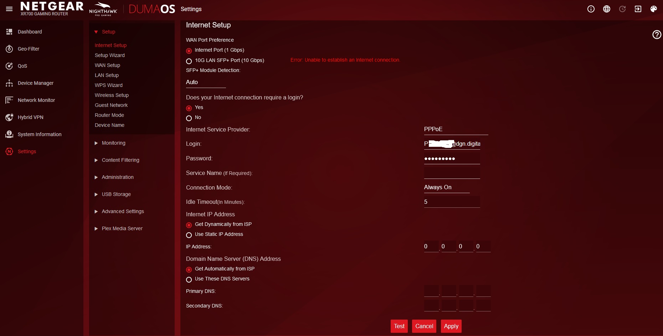Go to Network Monitor page
This screenshot has width=663, height=336.
[x=36, y=100]
